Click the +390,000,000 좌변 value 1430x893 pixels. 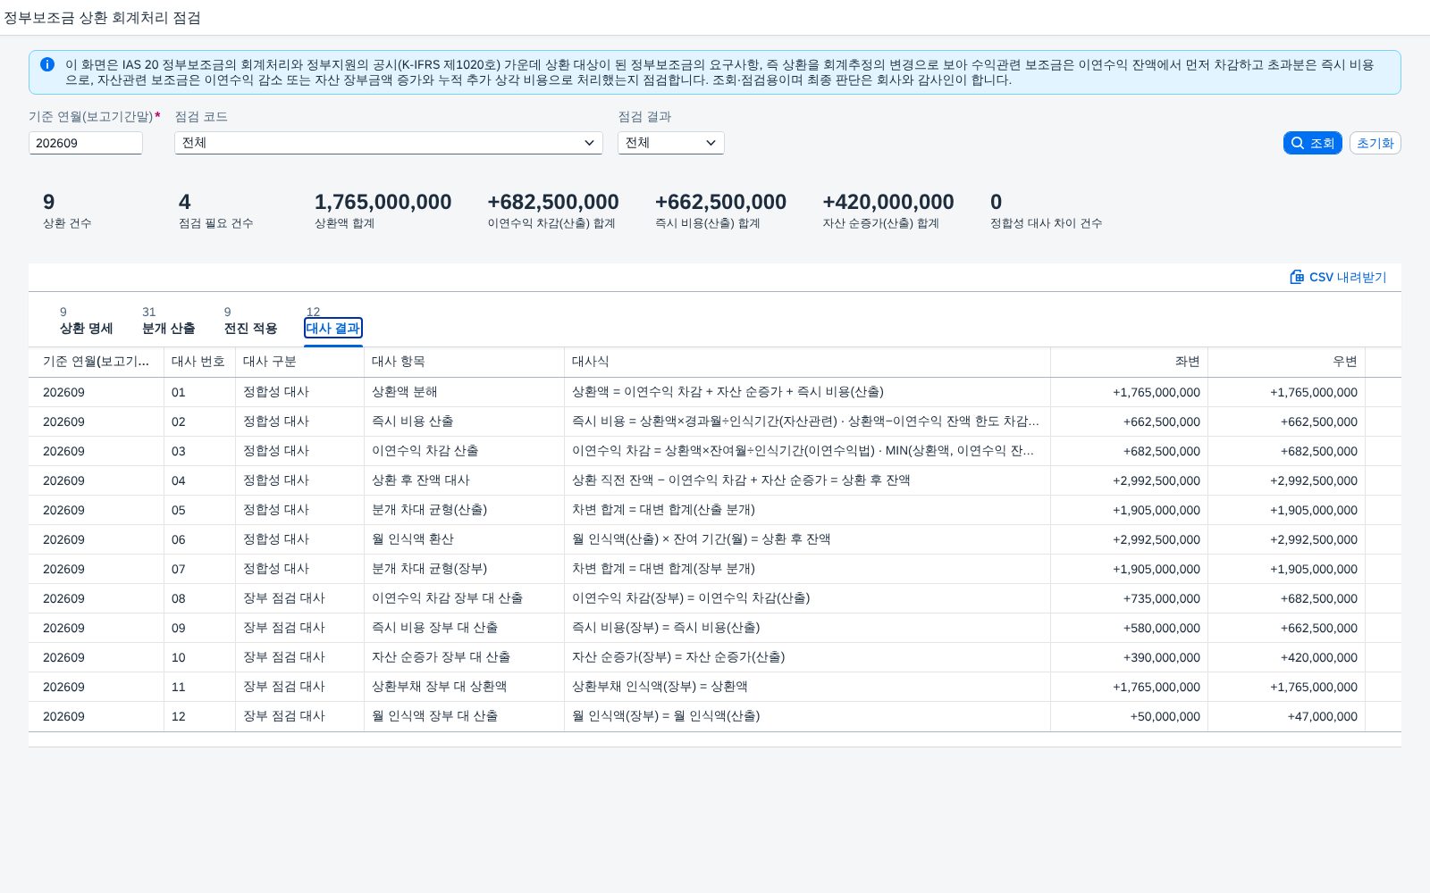1161,657
